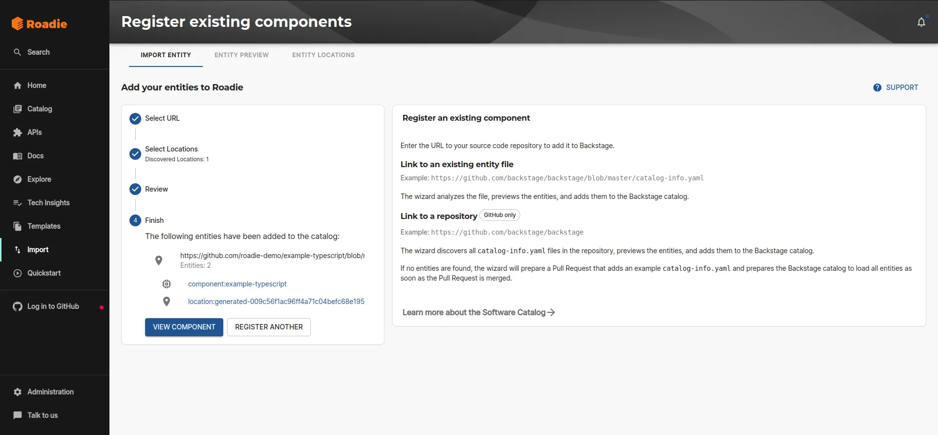Open the Search sidebar item
Image resolution: width=938 pixels, height=435 pixels.
pos(38,52)
